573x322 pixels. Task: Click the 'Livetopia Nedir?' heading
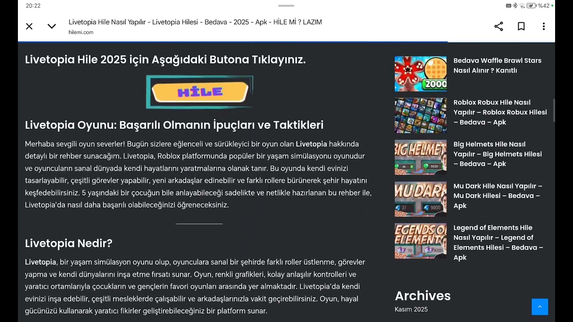coord(68,243)
